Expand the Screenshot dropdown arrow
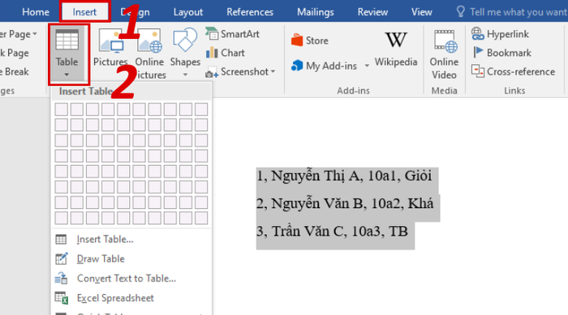 click(x=273, y=71)
